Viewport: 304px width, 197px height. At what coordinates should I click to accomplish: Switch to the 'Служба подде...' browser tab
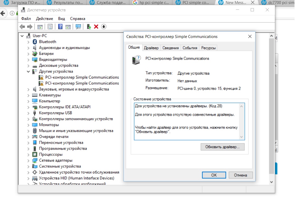(108, 3)
